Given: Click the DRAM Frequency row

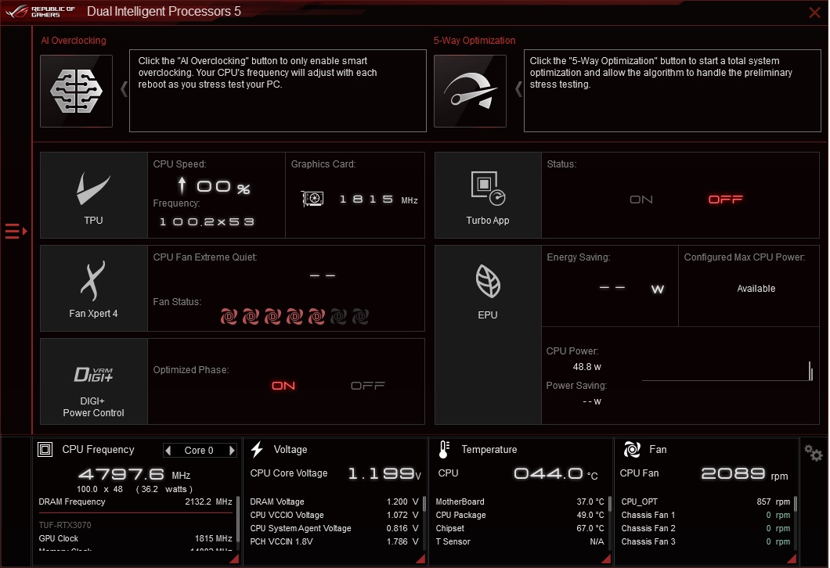Looking at the screenshot, I should tap(135, 501).
